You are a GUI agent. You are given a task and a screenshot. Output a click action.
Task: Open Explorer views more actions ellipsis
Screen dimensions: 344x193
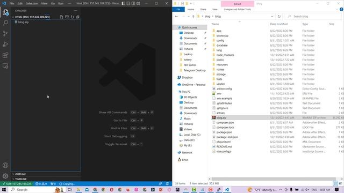click(76, 11)
